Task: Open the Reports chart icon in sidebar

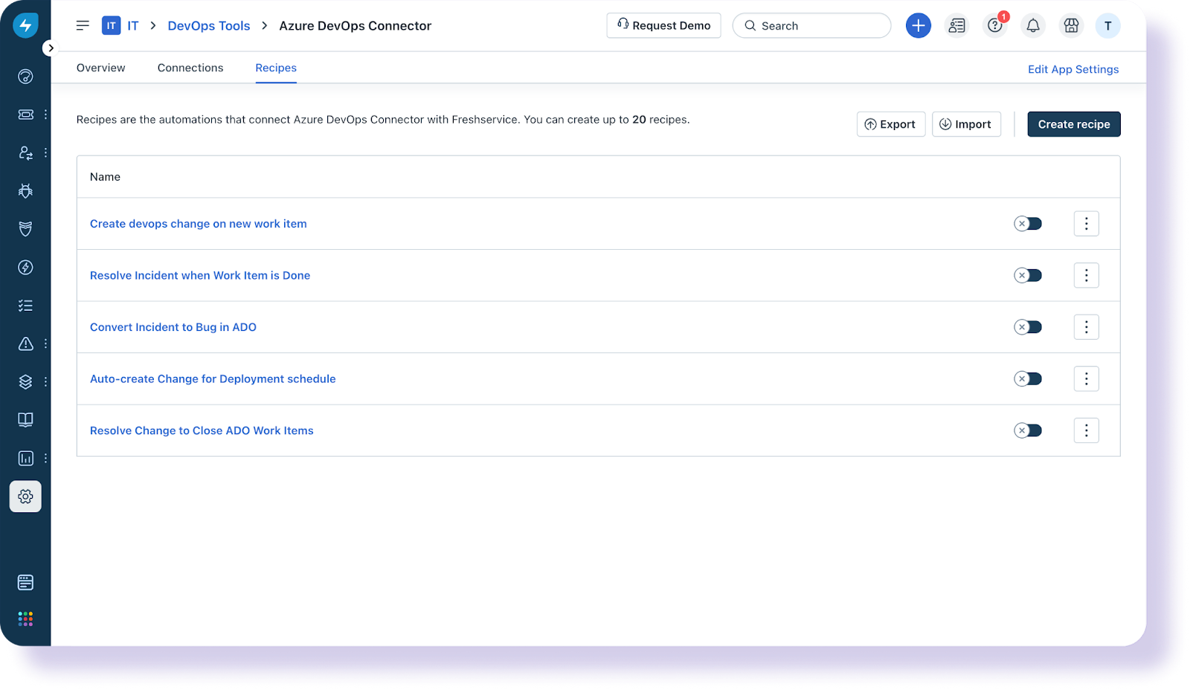Action: [25, 458]
